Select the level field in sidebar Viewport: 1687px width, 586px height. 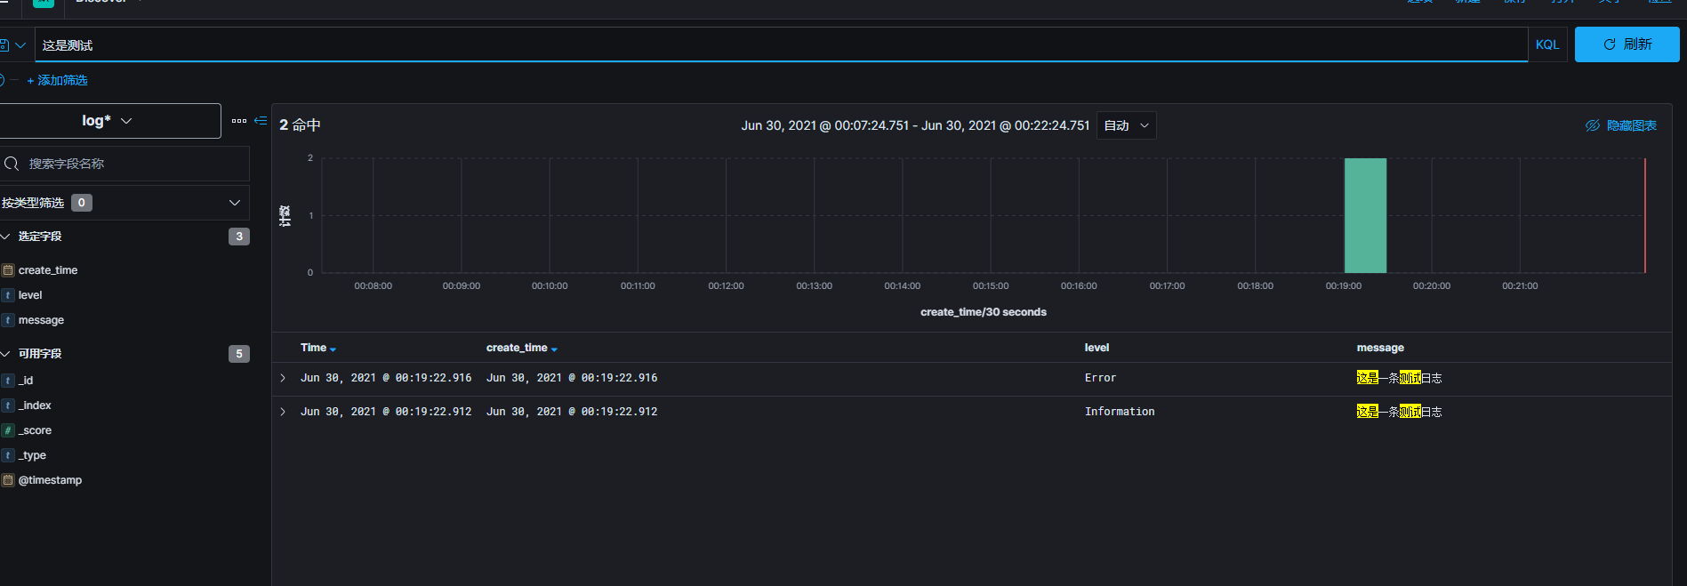tap(30, 295)
